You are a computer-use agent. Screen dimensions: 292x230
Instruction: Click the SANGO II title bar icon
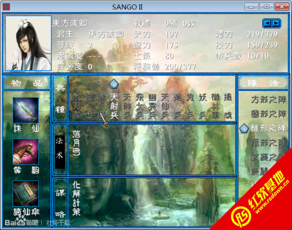point(6,7)
